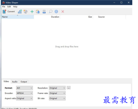The image size is (138, 109).
Task: Expand the Format dropdown showing AVI
Action: tap(25, 88)
